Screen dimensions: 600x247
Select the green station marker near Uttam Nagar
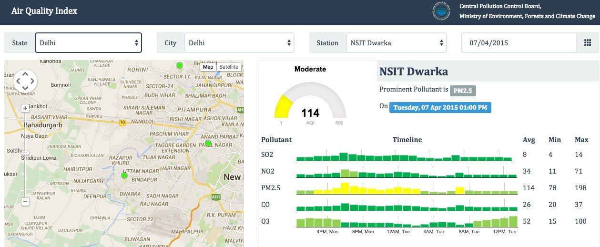(124, 175)
